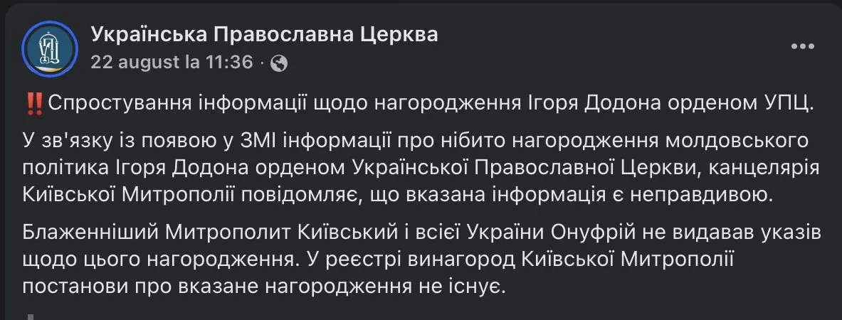Click the paragraph starting У зв'язку із появою
Viewport: 842px width, 320px height.
point(421,168)
